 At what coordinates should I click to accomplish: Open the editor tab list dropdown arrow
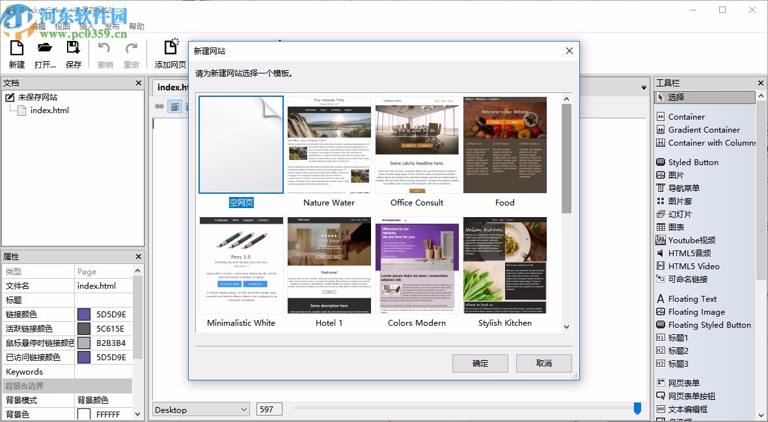point(644,88)
